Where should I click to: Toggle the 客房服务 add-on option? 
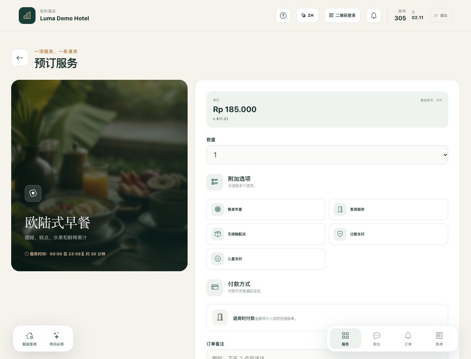click(388, 209)
